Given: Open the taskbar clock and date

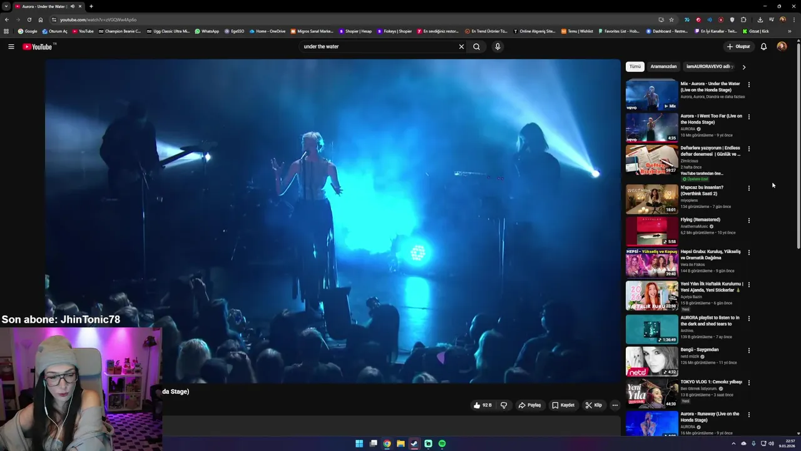Looking at the screenshot, I should pos(787,443).
